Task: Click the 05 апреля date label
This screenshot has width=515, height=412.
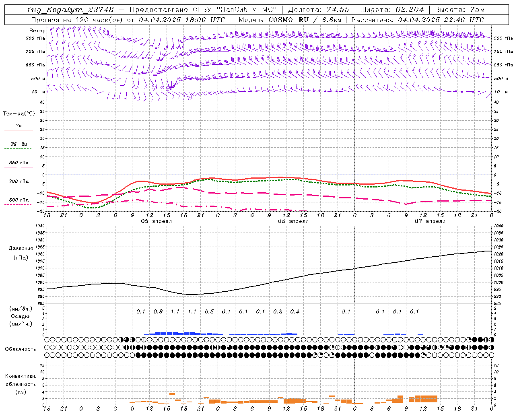Action: click(157, 221)
